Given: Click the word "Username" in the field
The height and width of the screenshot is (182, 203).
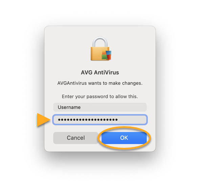Looking at the screenshot, I should pyautogui.click(x=69, y=107).
